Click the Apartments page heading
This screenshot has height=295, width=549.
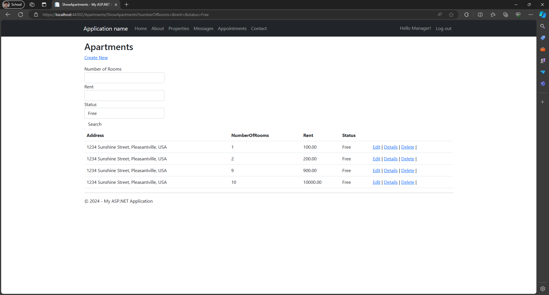click(109, 47)
